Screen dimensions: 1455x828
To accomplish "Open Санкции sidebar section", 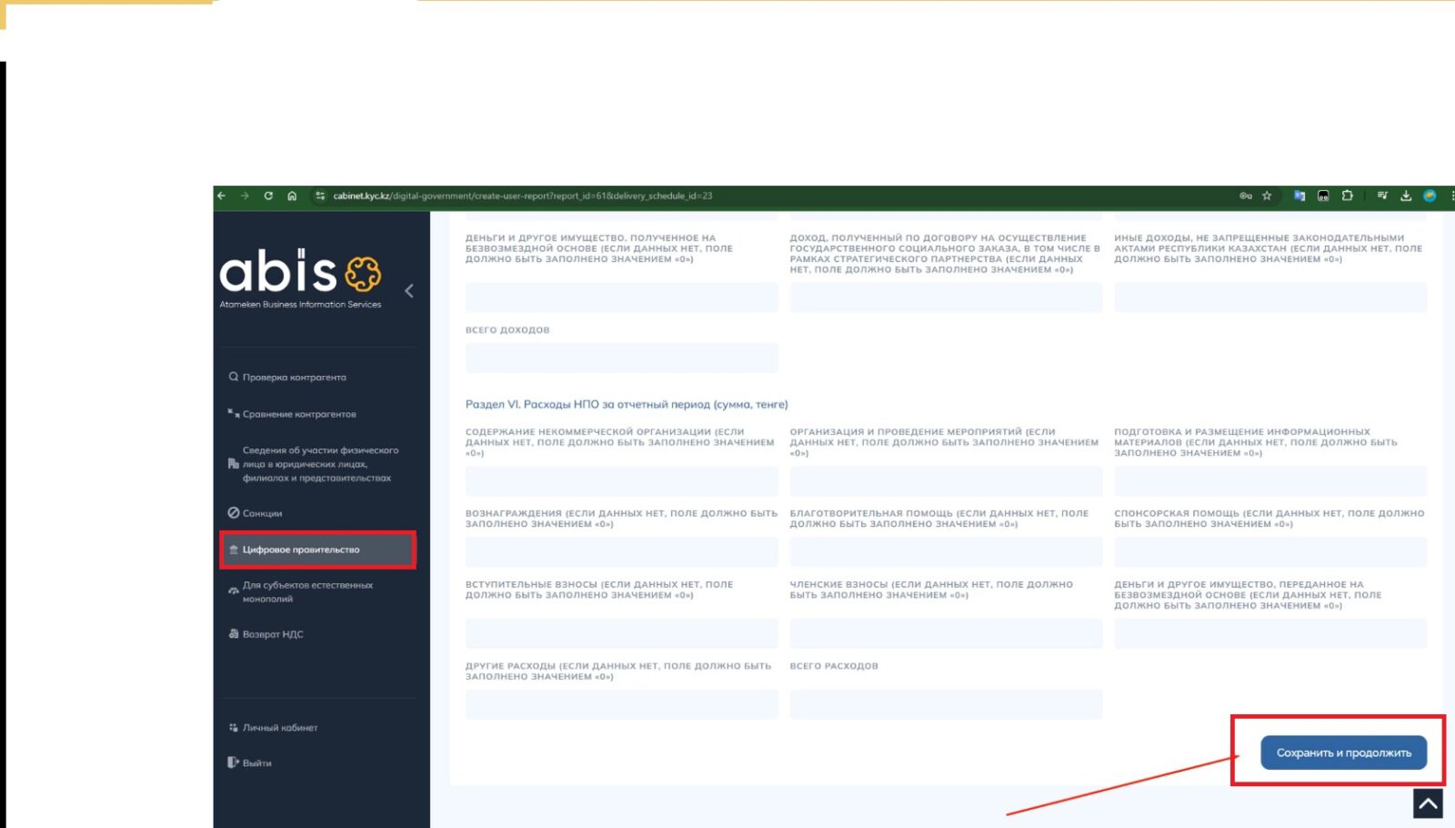I will point(262,513).
